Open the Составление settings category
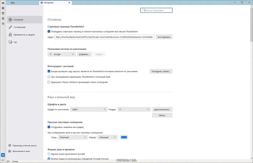This screenshot has width=253, height=163. pyautogui.click(x=25, y=27)
